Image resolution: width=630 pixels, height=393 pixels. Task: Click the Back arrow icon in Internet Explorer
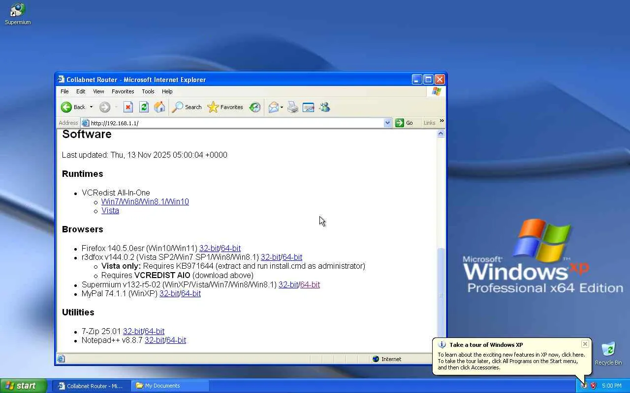click(x=66, y=107)
